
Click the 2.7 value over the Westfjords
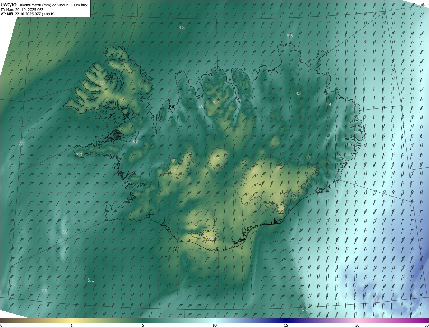click(102, 83)
